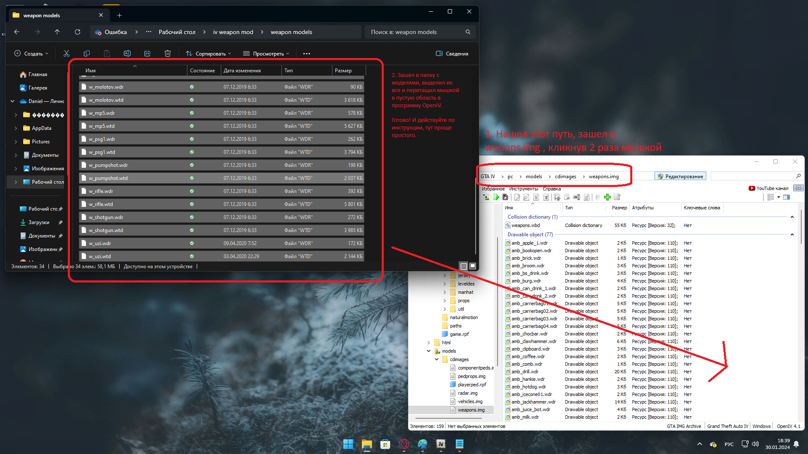Click the Cut scissors icon in Explorer
Image resolution: width=808 pixels, height=454 pixels.
point(67,53)
